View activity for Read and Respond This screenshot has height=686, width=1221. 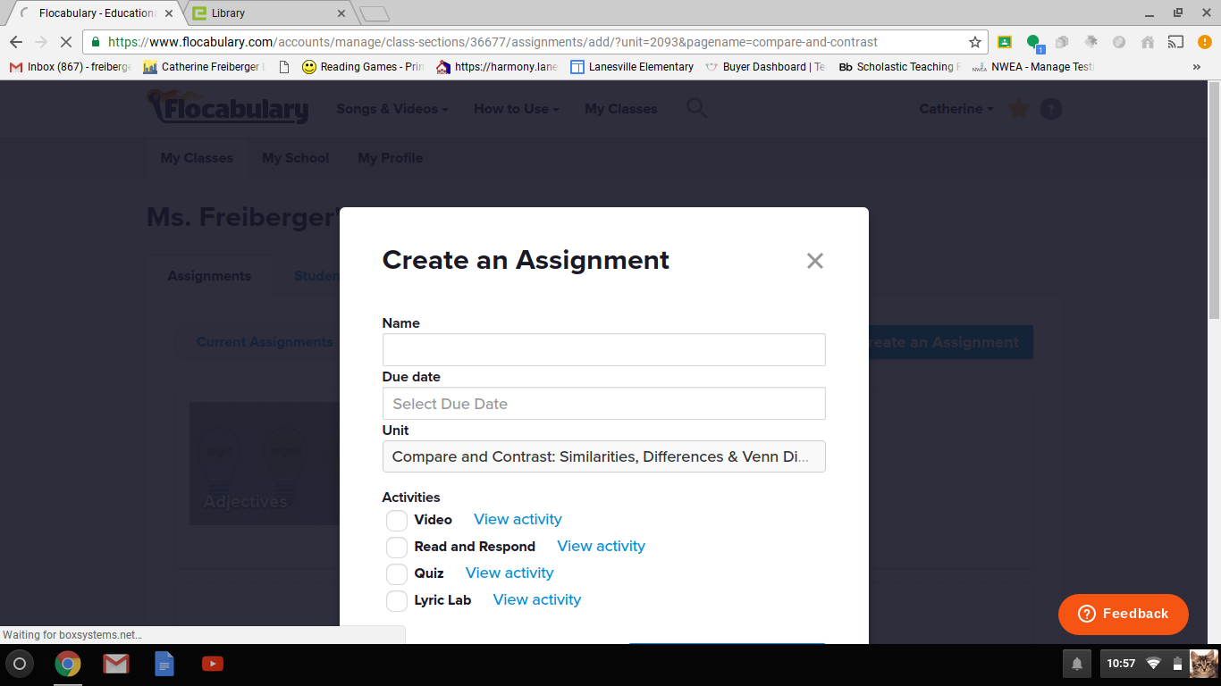click(x=601, y=547)
